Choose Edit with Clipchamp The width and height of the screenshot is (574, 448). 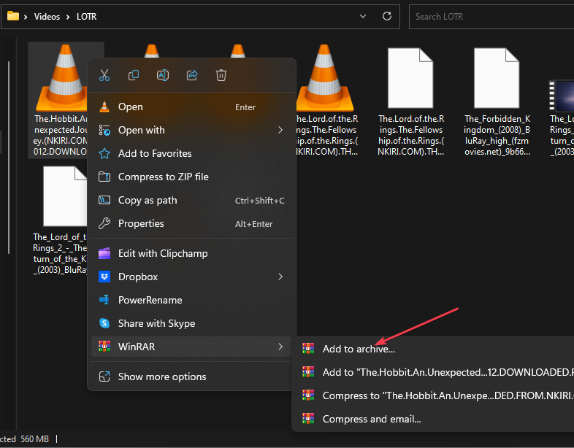(x=191, y=253)
